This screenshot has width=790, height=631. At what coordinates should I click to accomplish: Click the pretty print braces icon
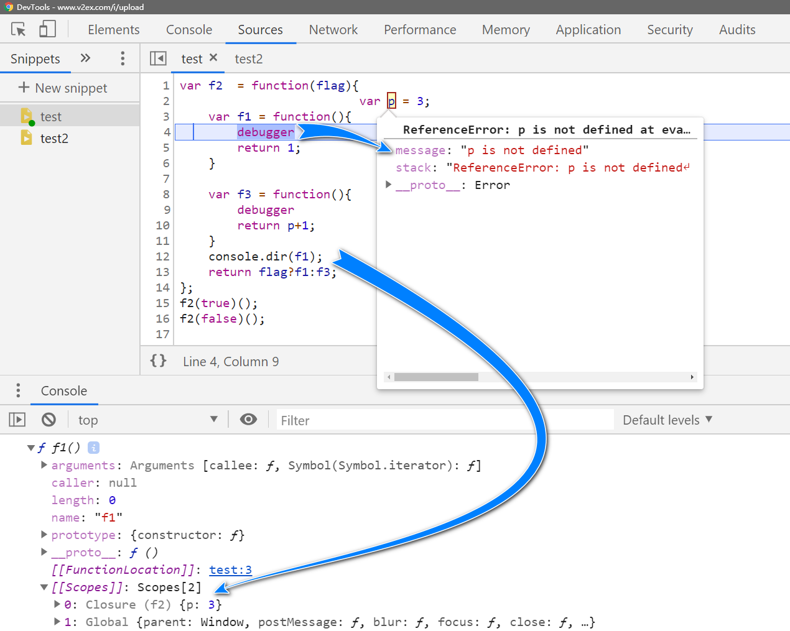[159, 361]
